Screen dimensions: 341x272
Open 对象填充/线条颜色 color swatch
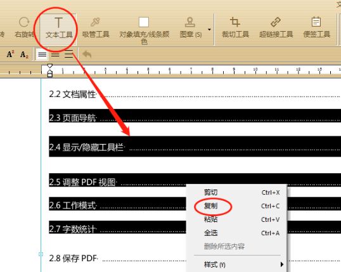tap(144, 22)
